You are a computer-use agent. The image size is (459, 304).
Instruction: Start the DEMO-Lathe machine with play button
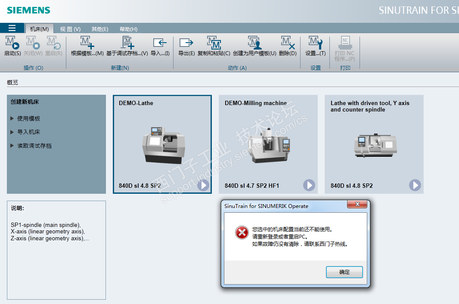[203, 185]
